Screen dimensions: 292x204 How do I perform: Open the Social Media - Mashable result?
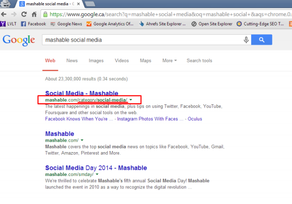[82, 93]
